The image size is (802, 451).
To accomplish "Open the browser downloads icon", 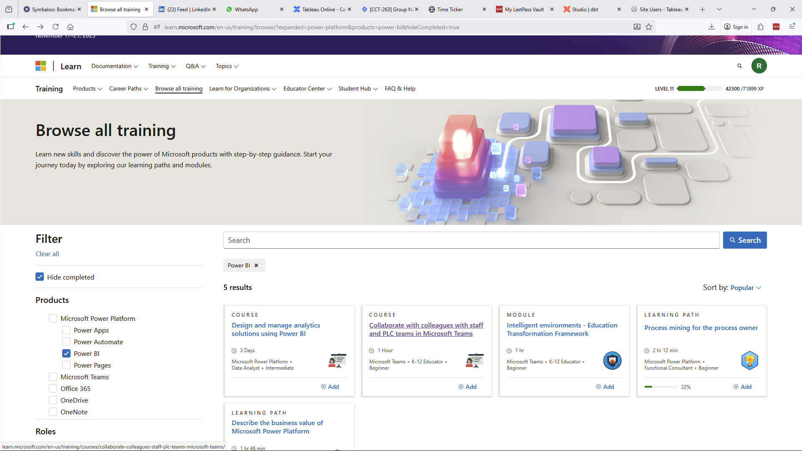I will tap(711, 27).
